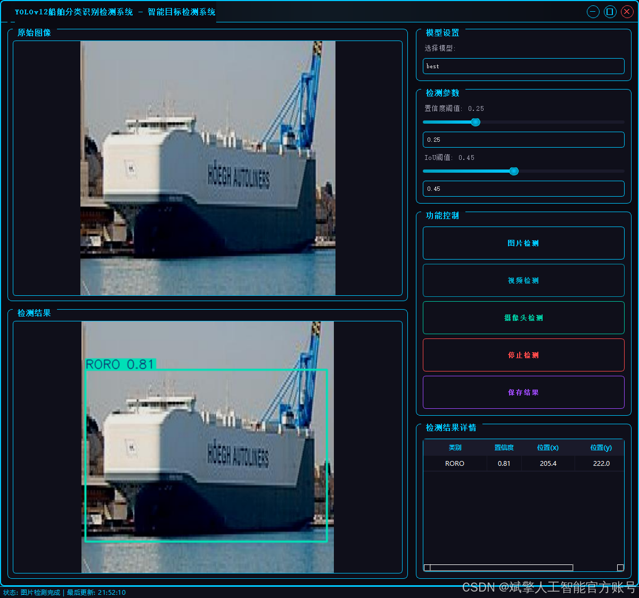Adjust the IoU阈值 slider handle
The height and width of the screenshot is (598, 639).
click(x=514, y=171)
